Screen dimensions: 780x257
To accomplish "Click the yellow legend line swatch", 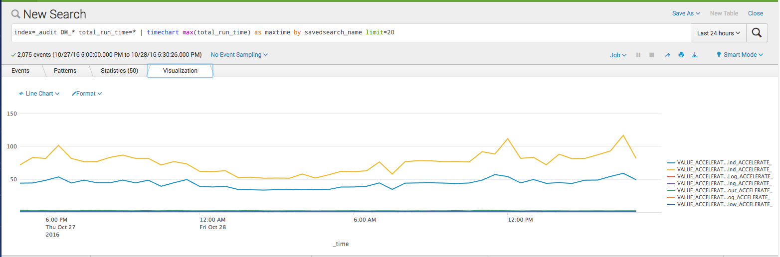I will (671, 169).
